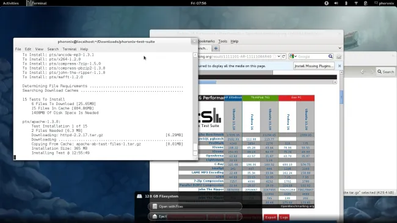Open the Firefox Tools menu
Viewport: 397px width, 223px height.
pos(222,41)
